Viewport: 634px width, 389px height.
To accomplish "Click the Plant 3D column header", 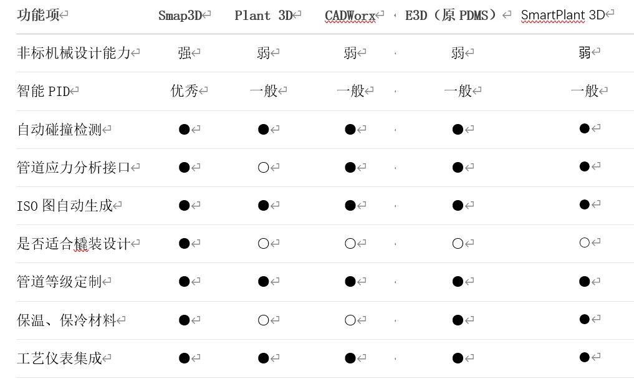I will coord(264,16).
